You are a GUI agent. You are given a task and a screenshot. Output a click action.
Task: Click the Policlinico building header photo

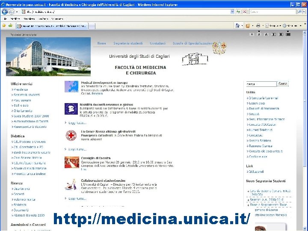click(x=48, y=56)
